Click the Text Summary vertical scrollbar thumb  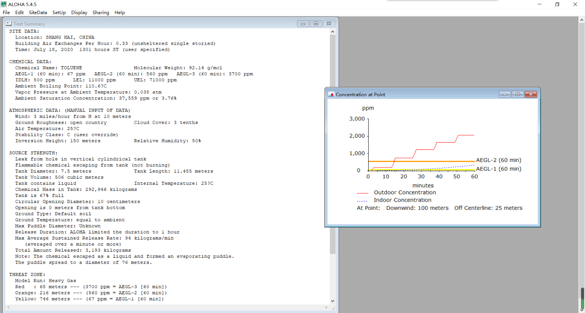(333, 144)
